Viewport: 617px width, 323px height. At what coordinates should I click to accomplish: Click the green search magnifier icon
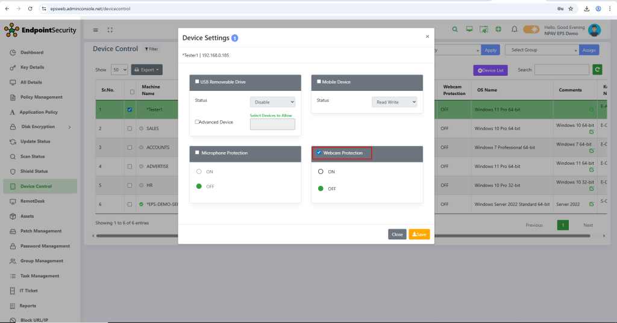tap(454, 29)
